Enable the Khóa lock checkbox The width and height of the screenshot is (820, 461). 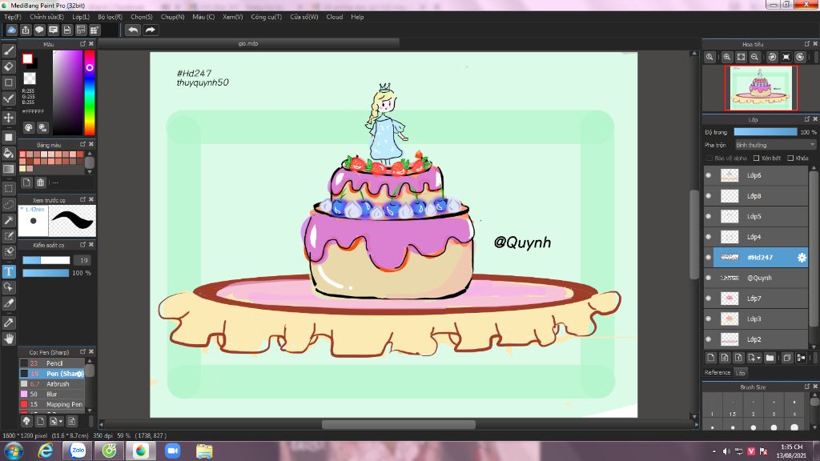(x=790, y=158)
